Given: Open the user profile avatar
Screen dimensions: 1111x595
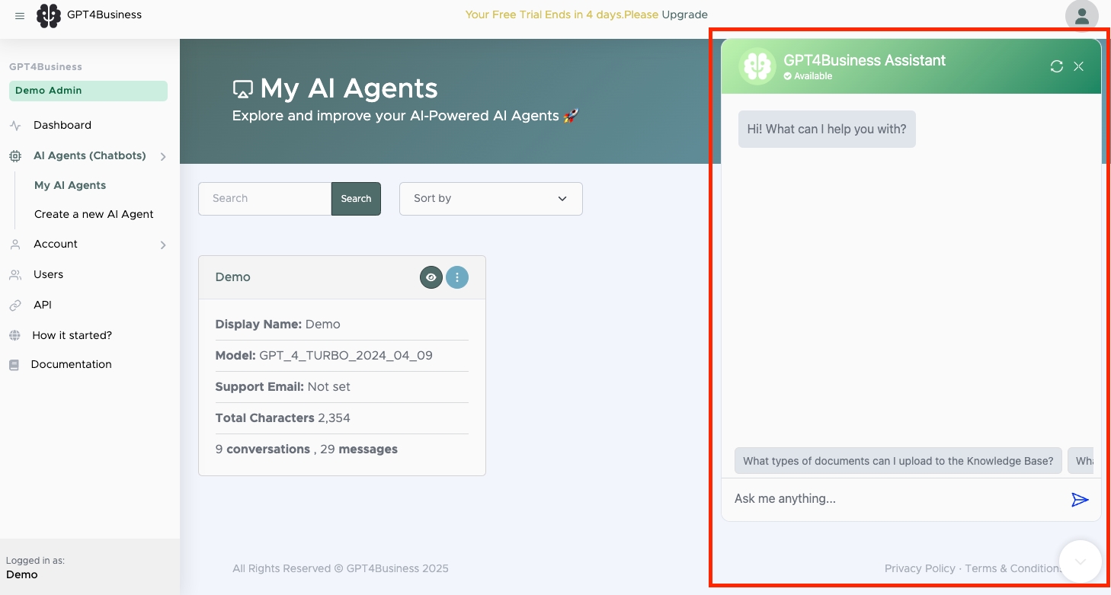Looking at the screenshot, I should tap(1081, 16).
